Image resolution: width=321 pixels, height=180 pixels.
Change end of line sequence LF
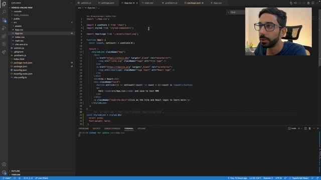285,178
